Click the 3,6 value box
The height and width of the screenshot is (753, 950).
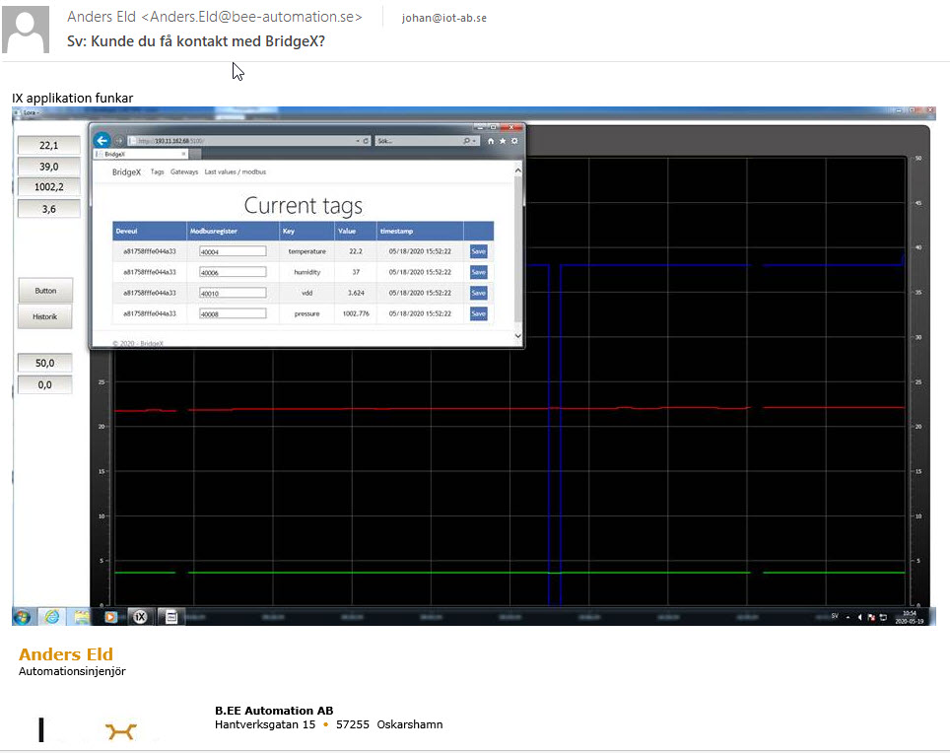(x=49, y=209)
